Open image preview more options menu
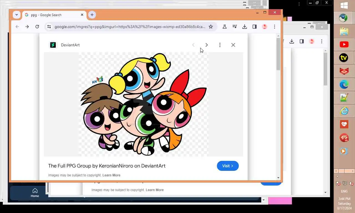The height and width of the screenshot is (213, 355). (x=220, y=45)
